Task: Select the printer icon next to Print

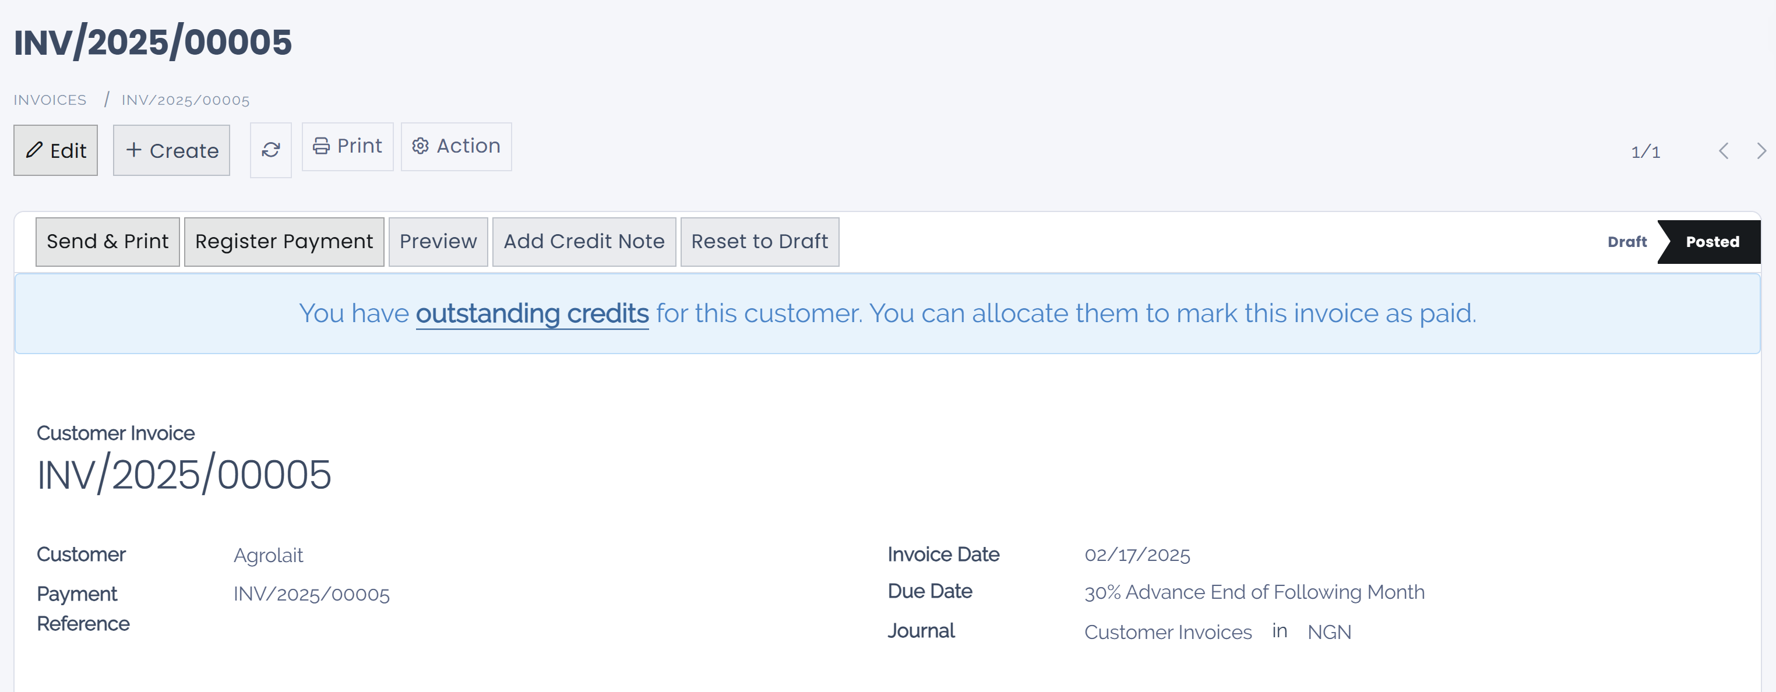Action: (x=320, y=146)
